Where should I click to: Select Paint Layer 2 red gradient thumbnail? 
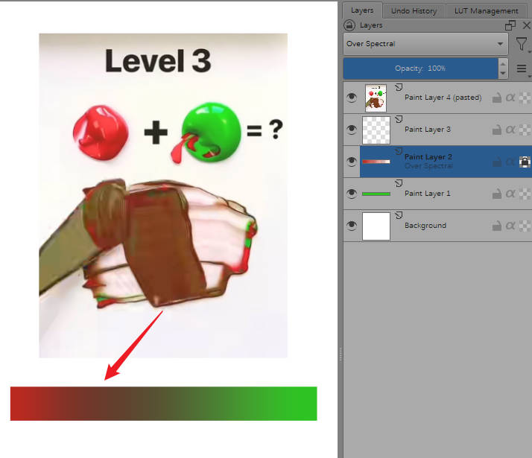pos(376,162)
